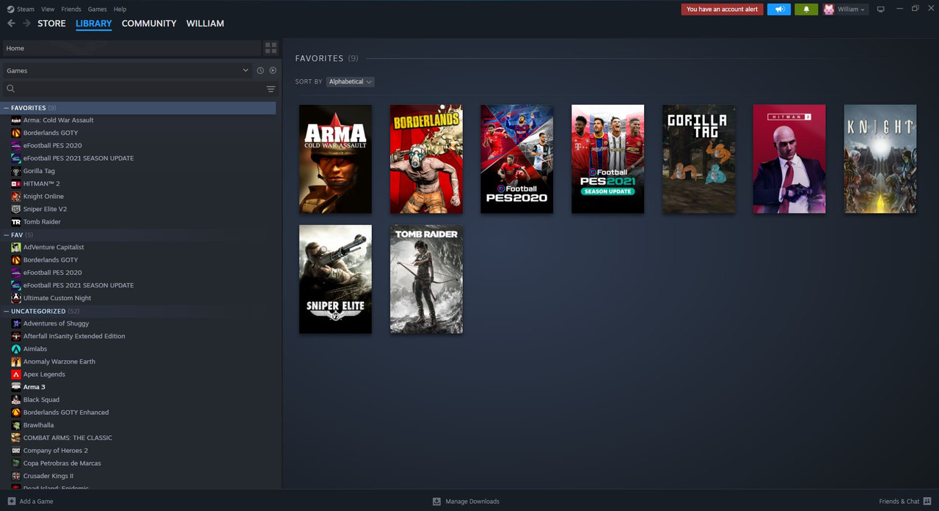
Task: Open Manage Downloads
Action: (x=472, y=501)
